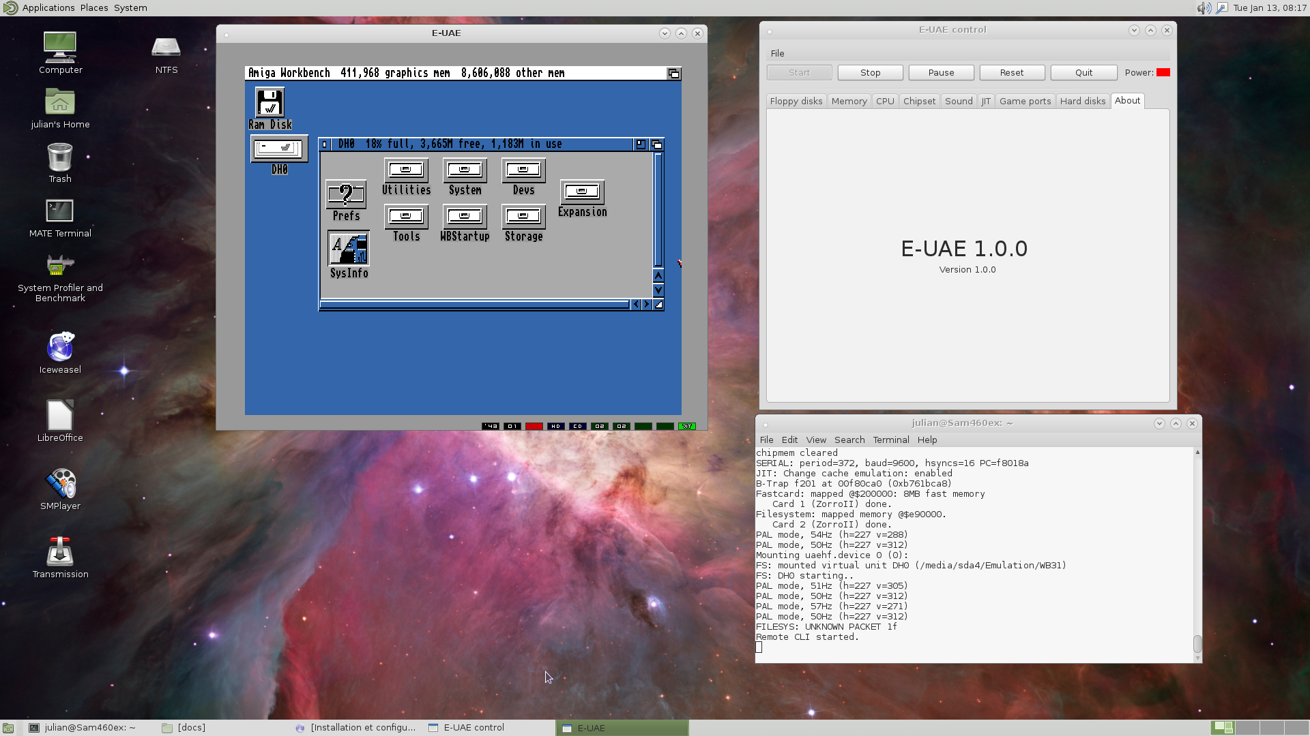
Task: Open the Storage drawer
Action: click(523, 217)
